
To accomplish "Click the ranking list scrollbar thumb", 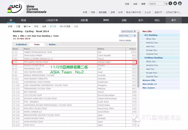I will coord(138,60).
